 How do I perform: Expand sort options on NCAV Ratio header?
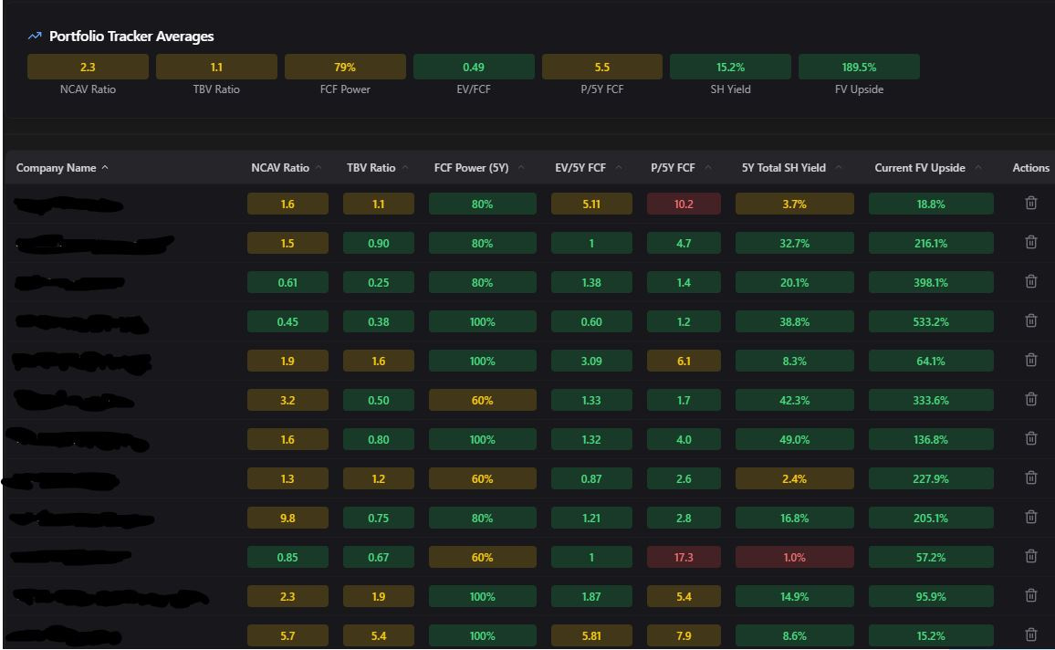point(319,167)
